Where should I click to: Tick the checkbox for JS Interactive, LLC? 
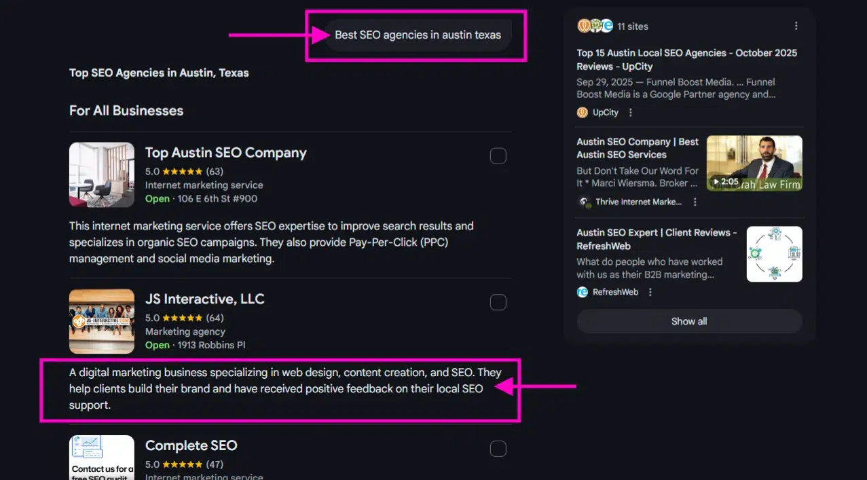tap(498, 302)
